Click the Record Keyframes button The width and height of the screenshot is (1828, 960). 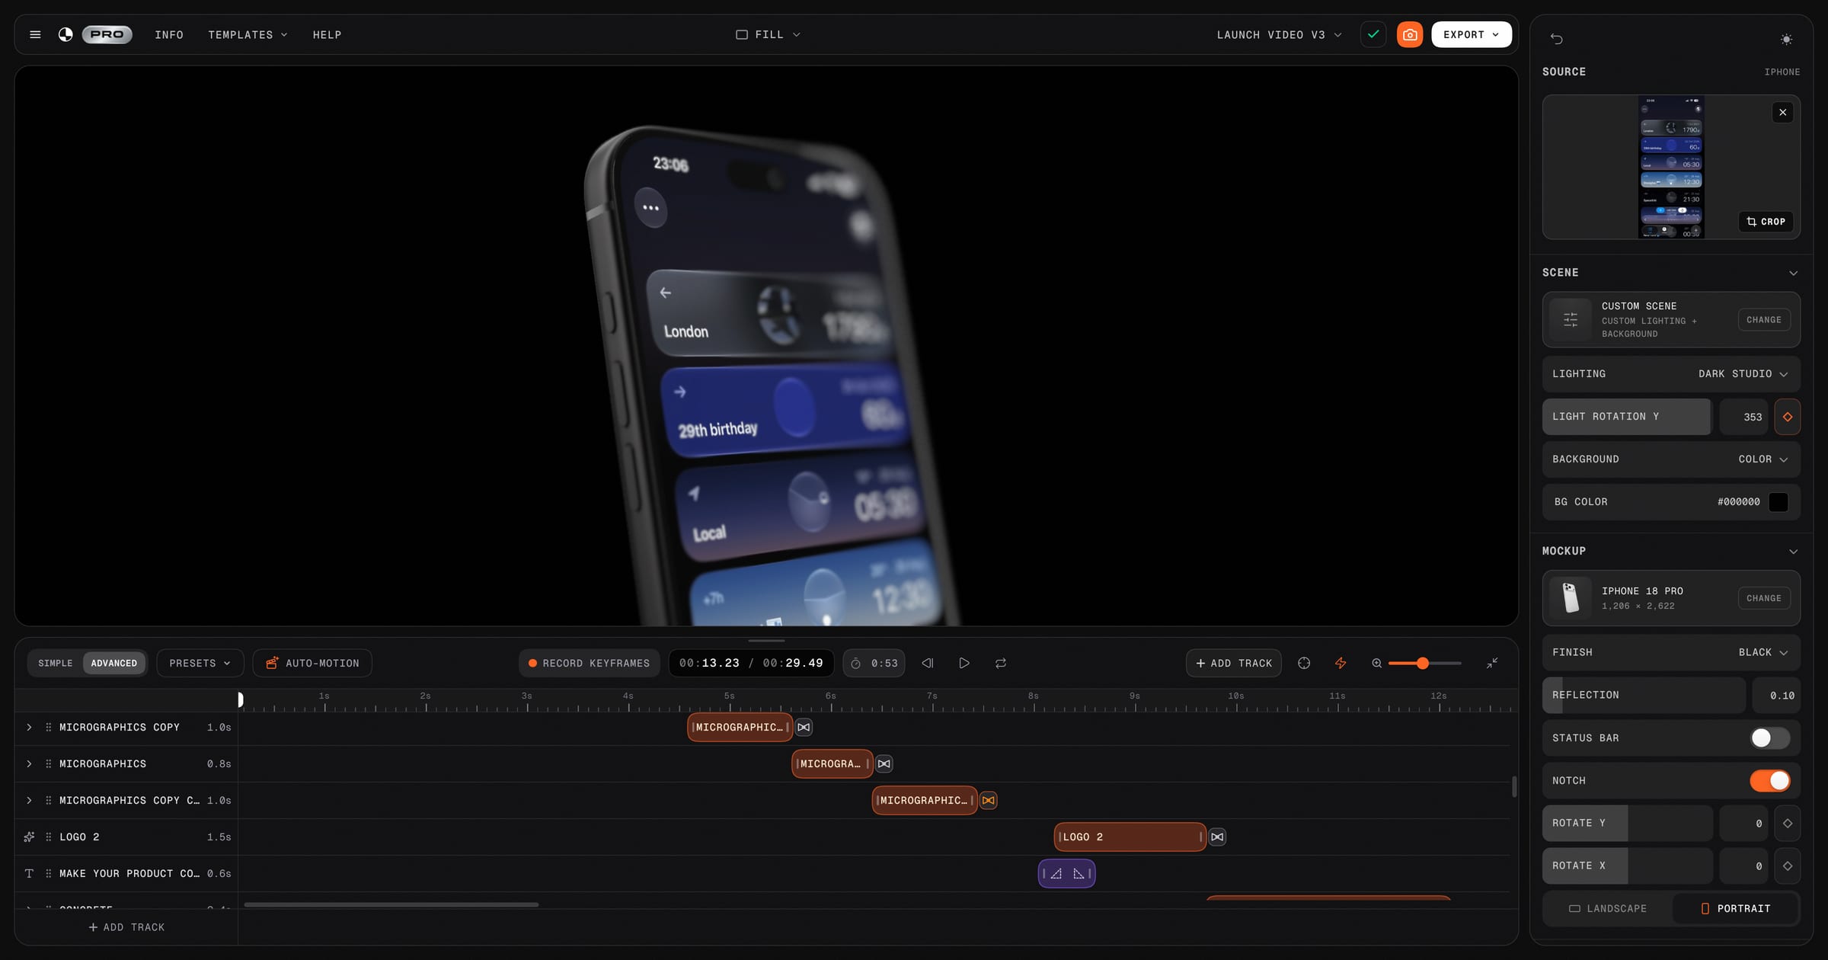[x=589, y=663]
